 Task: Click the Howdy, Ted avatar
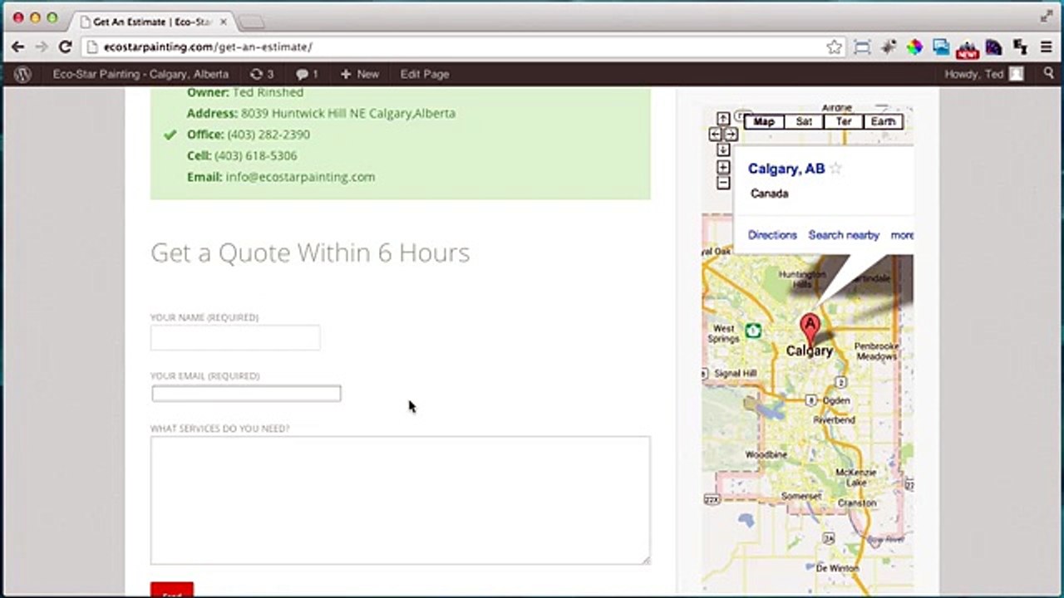click(x=1016, y=74)
